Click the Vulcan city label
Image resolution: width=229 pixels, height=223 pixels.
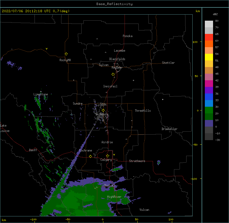[144, 210]
